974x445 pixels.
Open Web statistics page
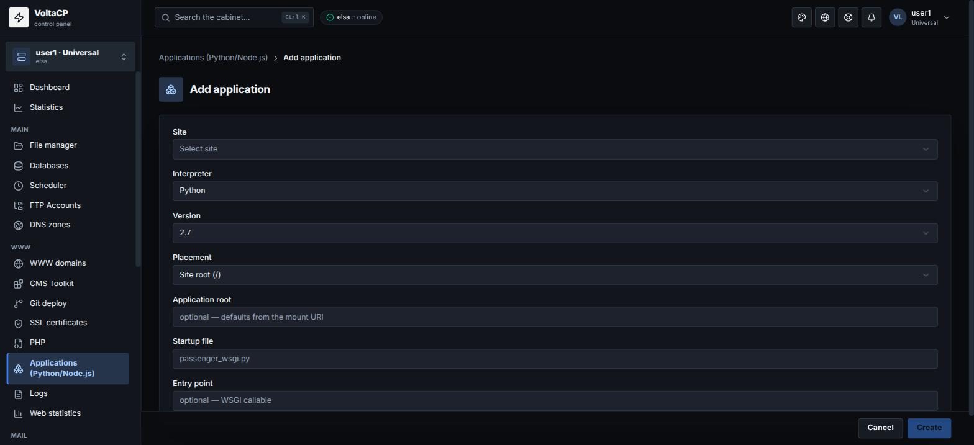68,413
